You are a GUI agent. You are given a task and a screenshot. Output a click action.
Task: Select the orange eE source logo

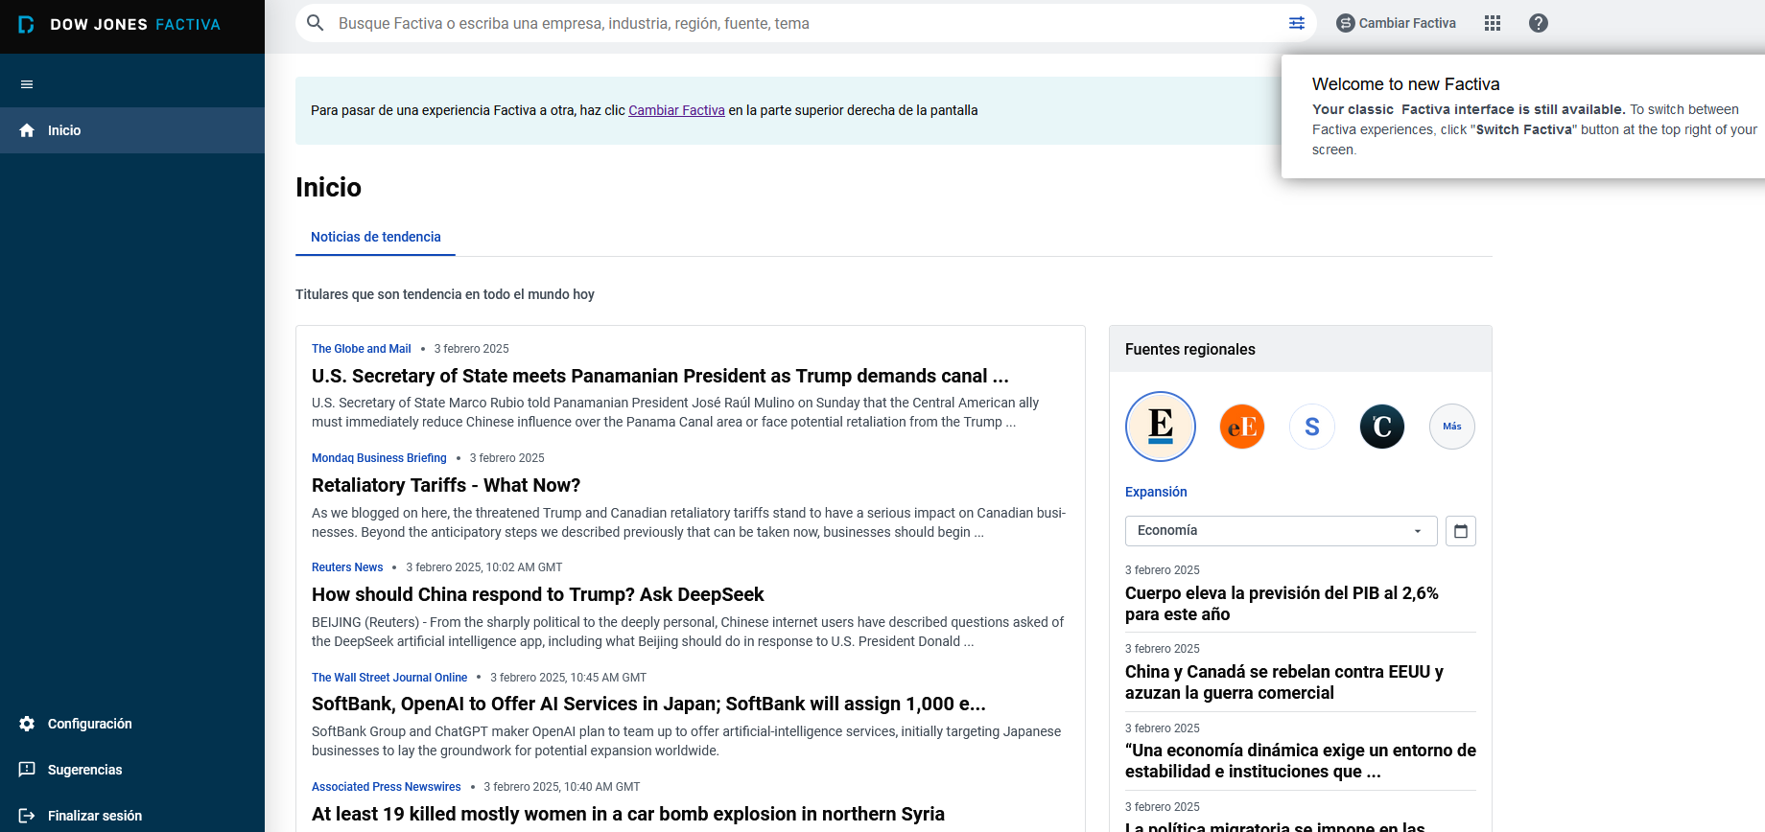coord(1242,427)
